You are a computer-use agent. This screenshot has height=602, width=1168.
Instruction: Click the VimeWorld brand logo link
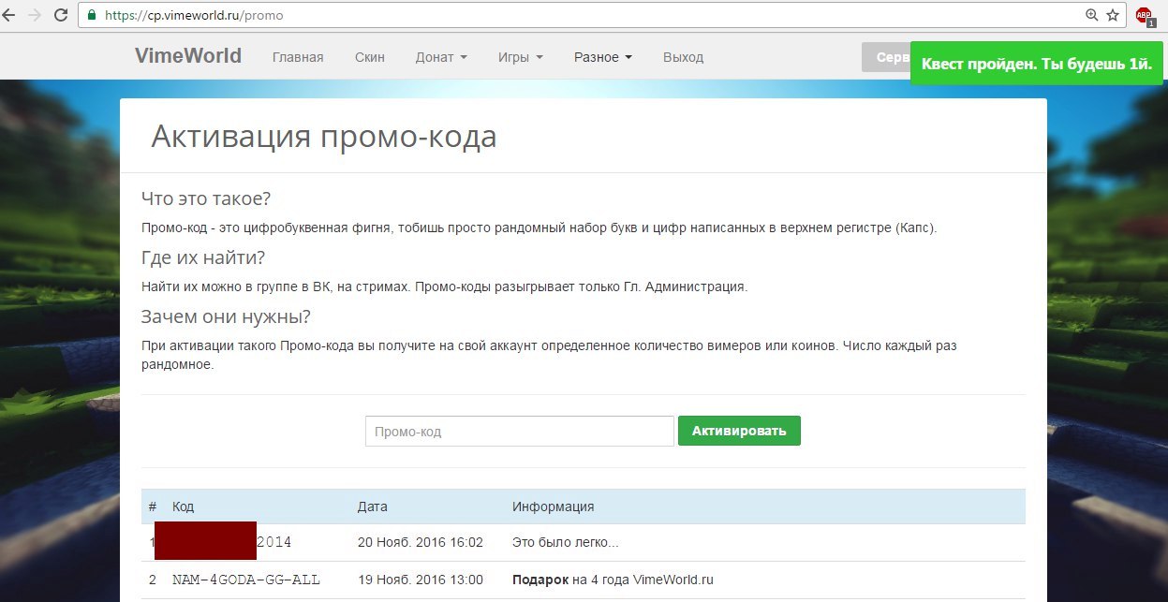[x=188, y=56]
